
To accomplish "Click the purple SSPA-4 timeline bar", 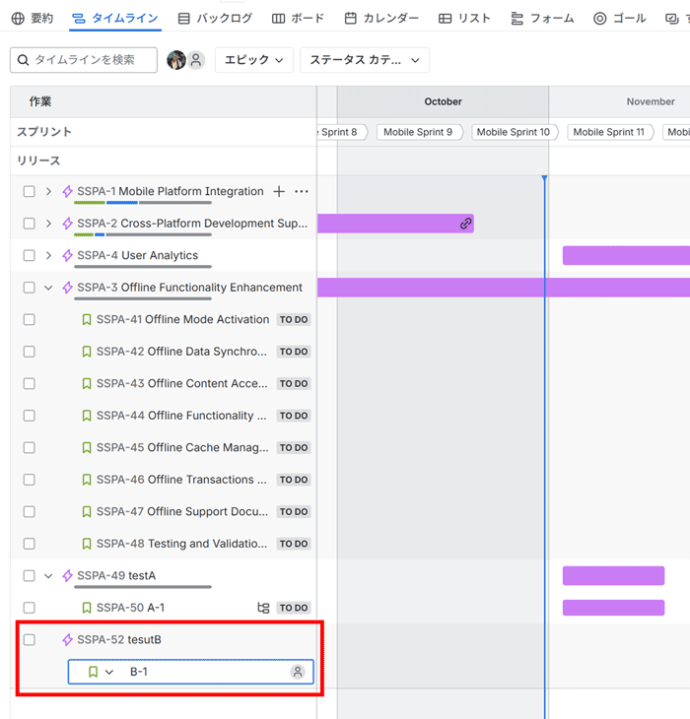I will 625,256.
